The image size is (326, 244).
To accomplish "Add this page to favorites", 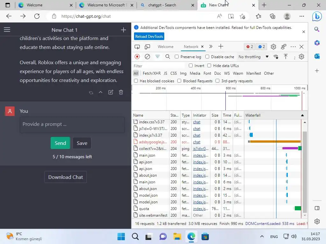I will pyautogui.click(x=242, y=16).
